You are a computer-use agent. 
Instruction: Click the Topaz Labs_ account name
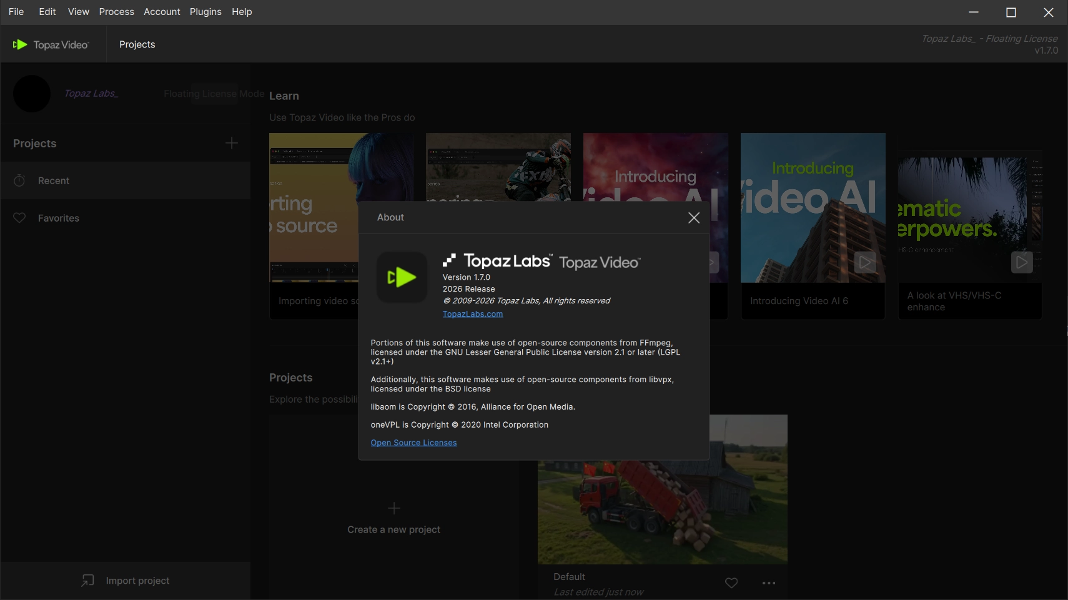point(91,94)
